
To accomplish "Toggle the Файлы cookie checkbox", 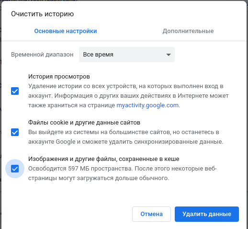I will click(x=15, y=132).
